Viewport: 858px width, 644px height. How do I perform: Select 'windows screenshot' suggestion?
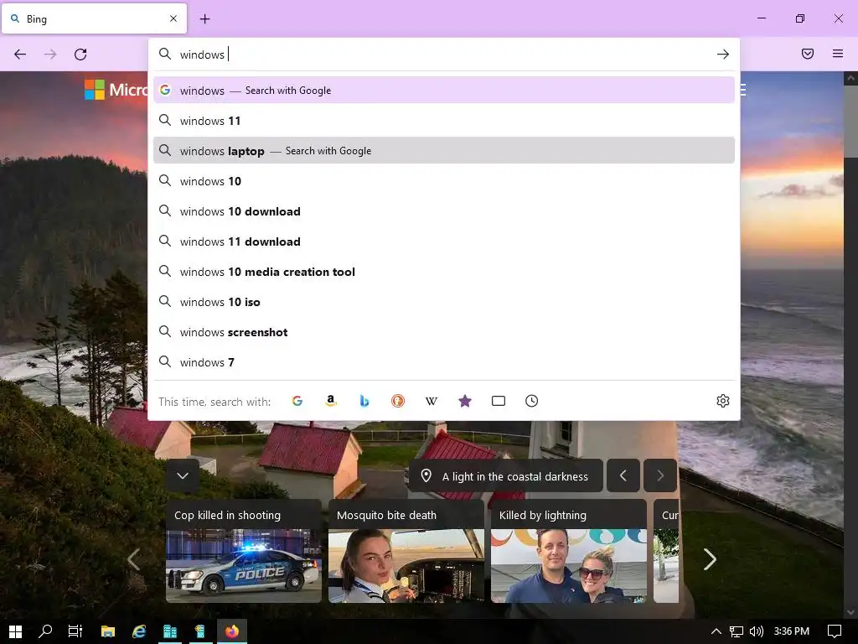pyautogui.click(x=444, y=332)
